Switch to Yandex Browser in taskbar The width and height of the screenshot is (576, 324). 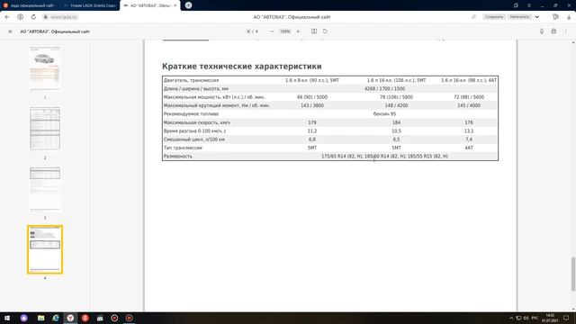(70, 318)
